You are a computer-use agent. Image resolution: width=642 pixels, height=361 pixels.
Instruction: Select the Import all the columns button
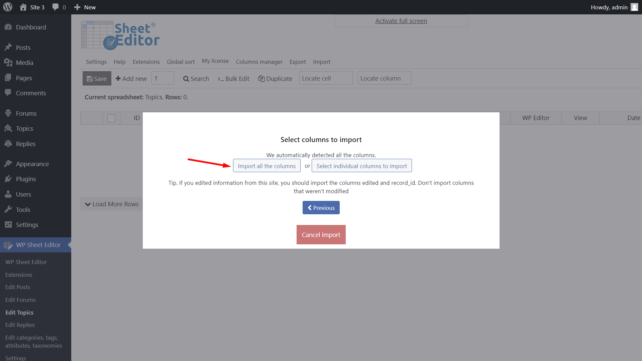point(266,166)
